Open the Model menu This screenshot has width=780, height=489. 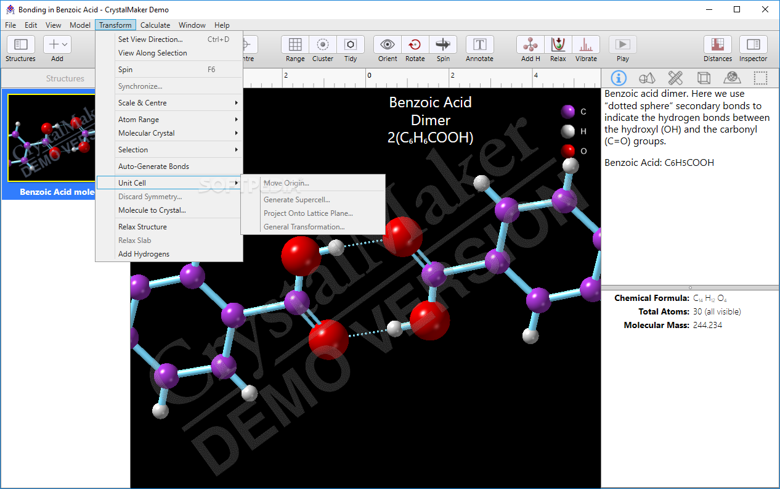click(80, 25)
